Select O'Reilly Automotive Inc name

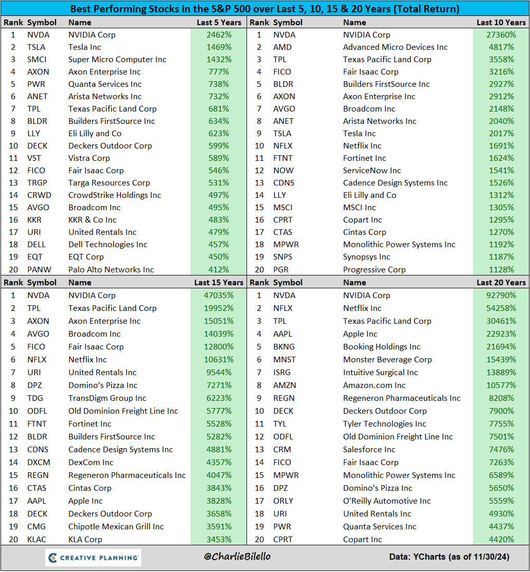pos(387,501)
